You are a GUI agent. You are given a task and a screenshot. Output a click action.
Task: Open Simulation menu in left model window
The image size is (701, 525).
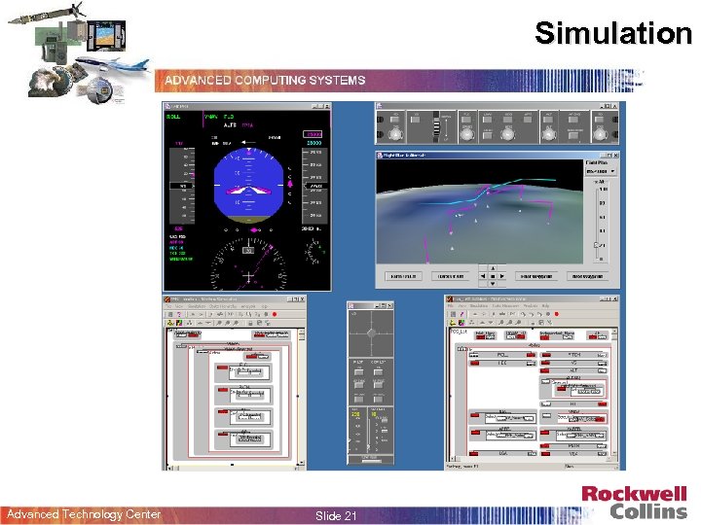click(197, 306)
